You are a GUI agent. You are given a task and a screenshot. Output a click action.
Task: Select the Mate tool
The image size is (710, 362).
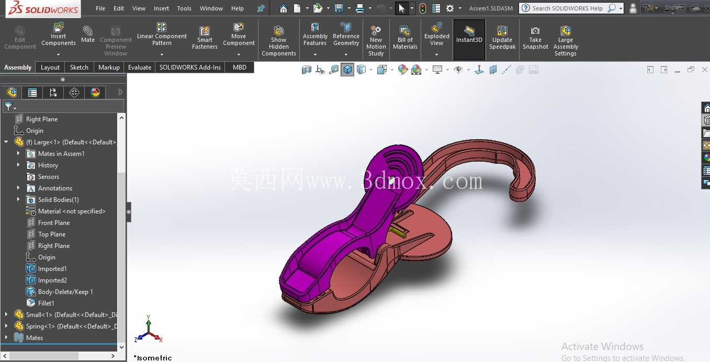[88, 33]
